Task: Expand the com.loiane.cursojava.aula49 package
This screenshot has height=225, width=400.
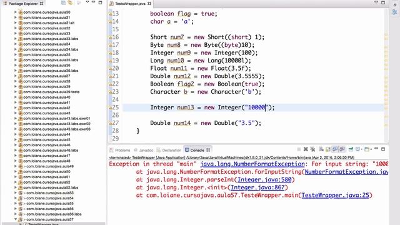Action: [16, 166]
